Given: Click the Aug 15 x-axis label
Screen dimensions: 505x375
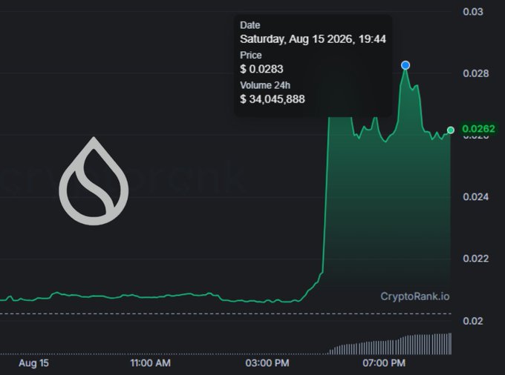Looking at the screenshot, I should (x=33, y=363).
